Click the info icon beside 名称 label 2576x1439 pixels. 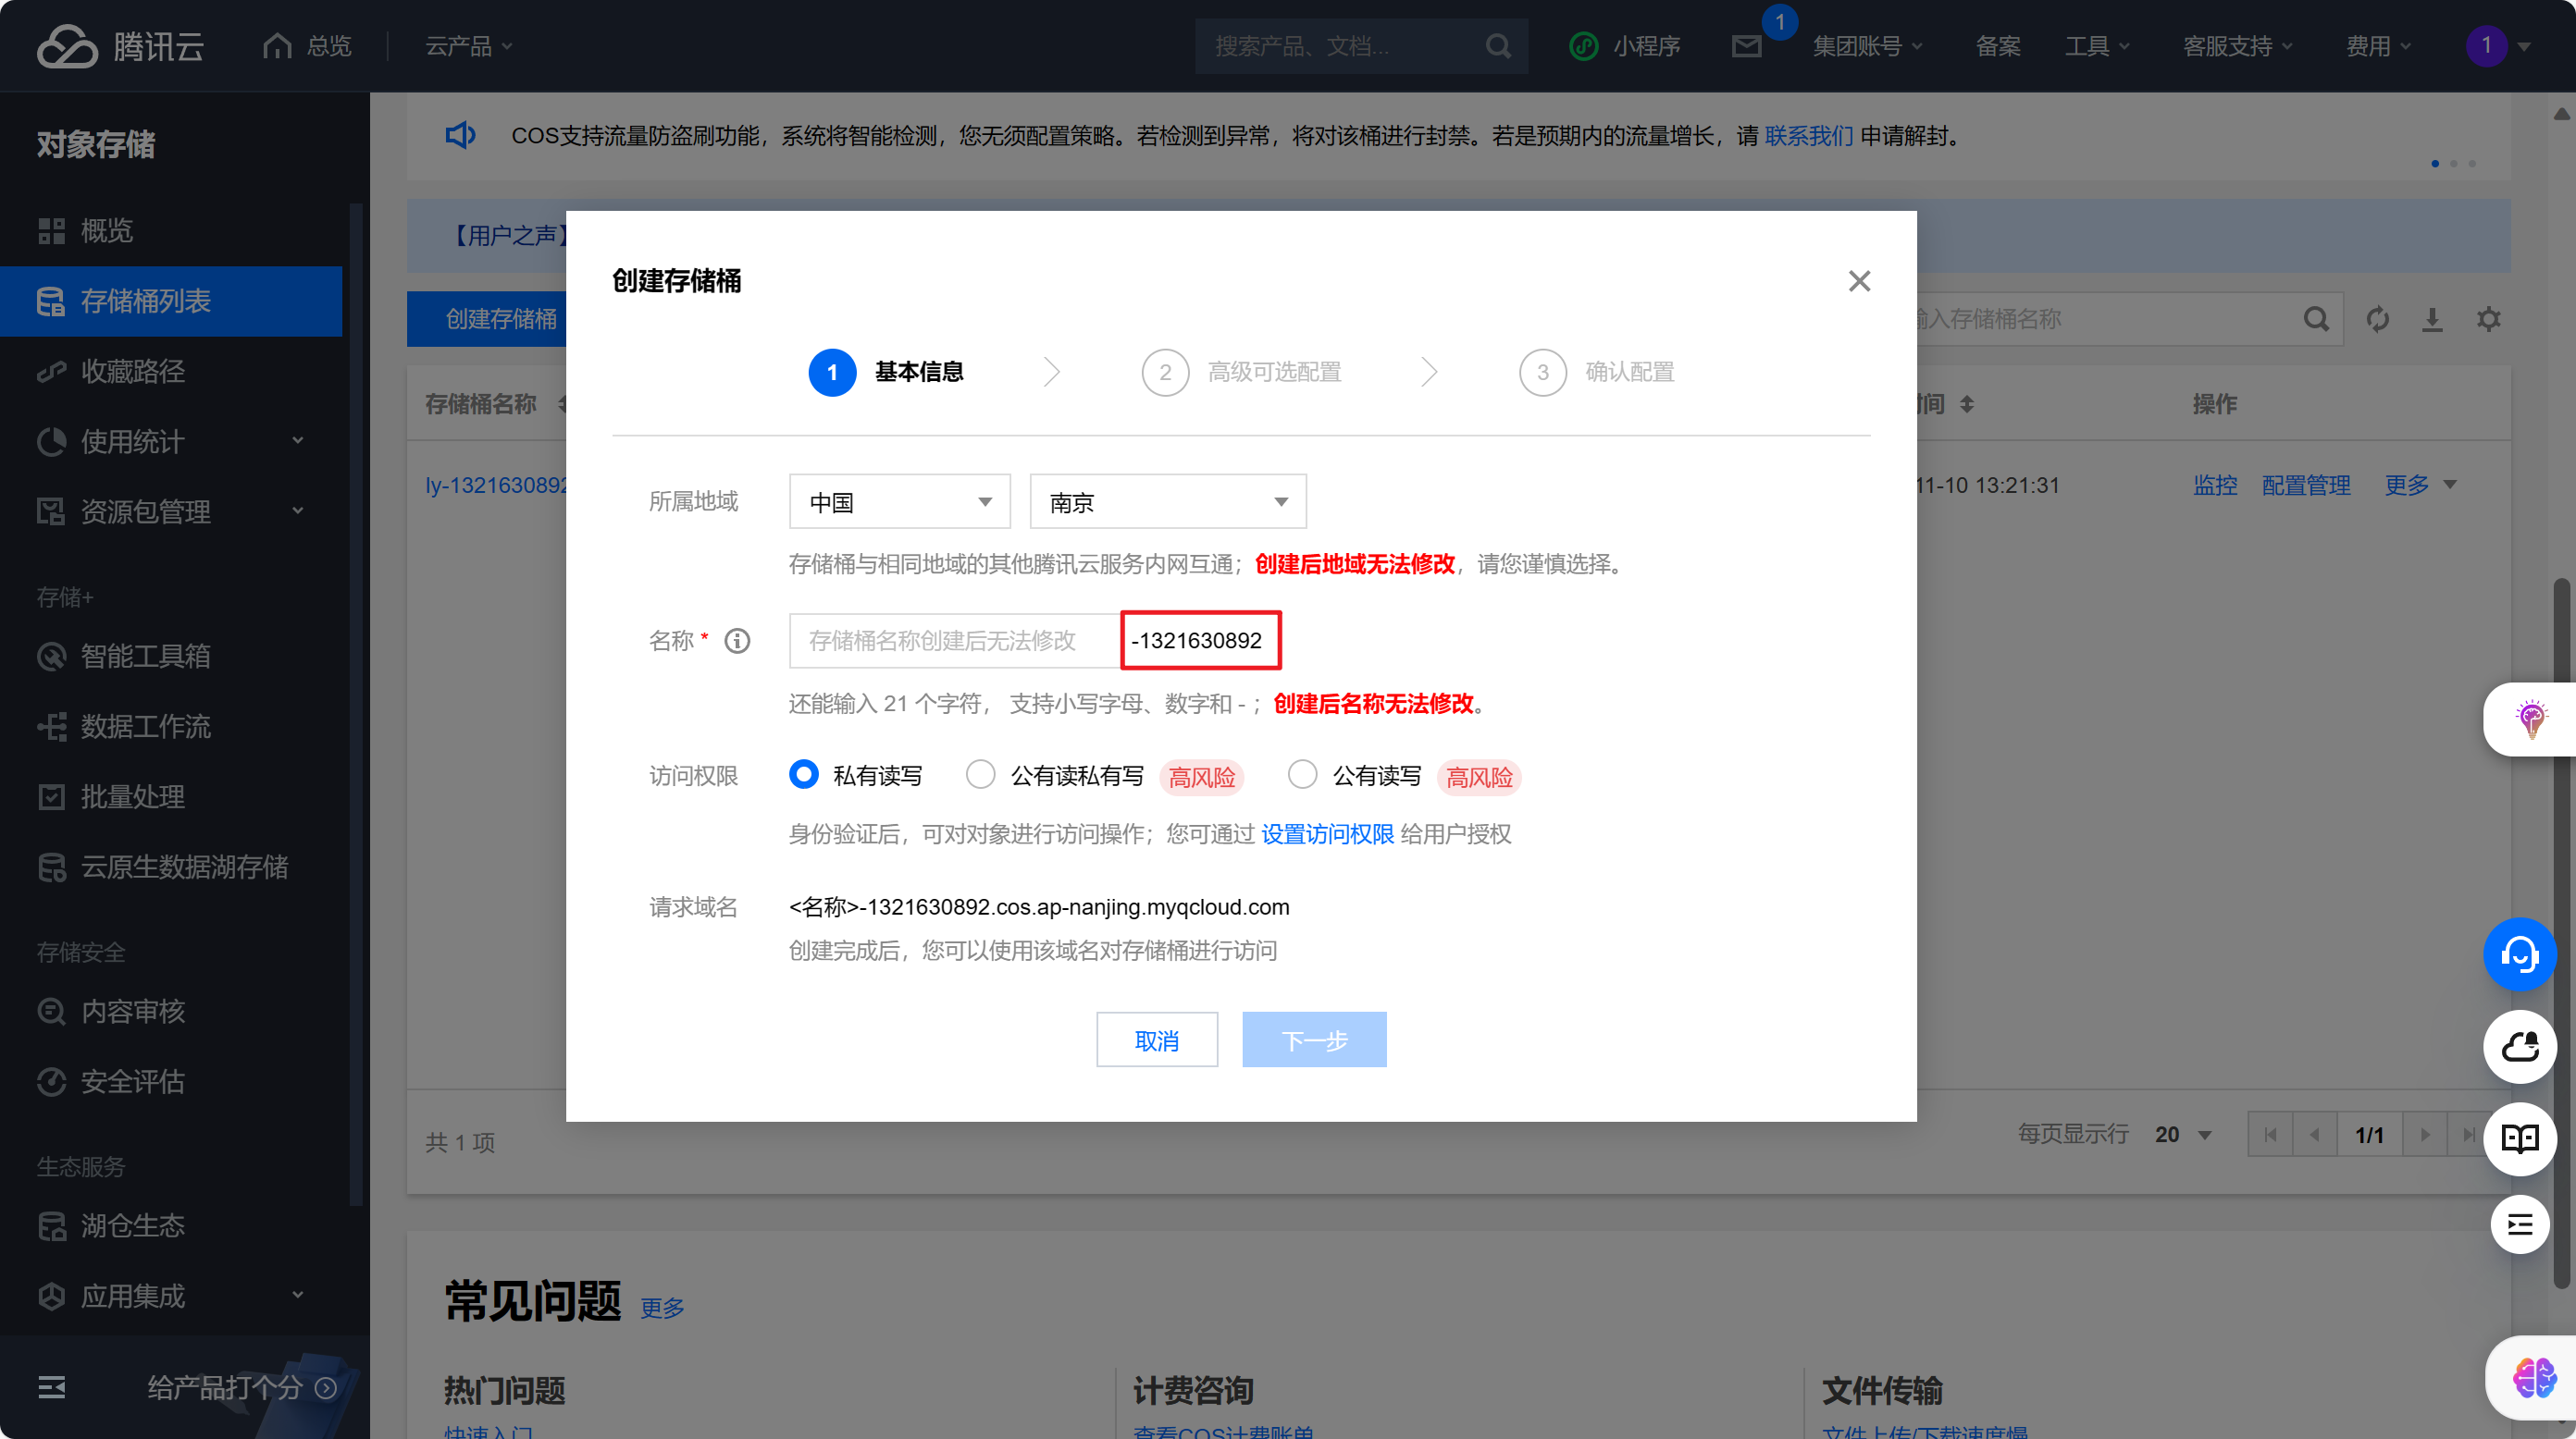[737, 641]
